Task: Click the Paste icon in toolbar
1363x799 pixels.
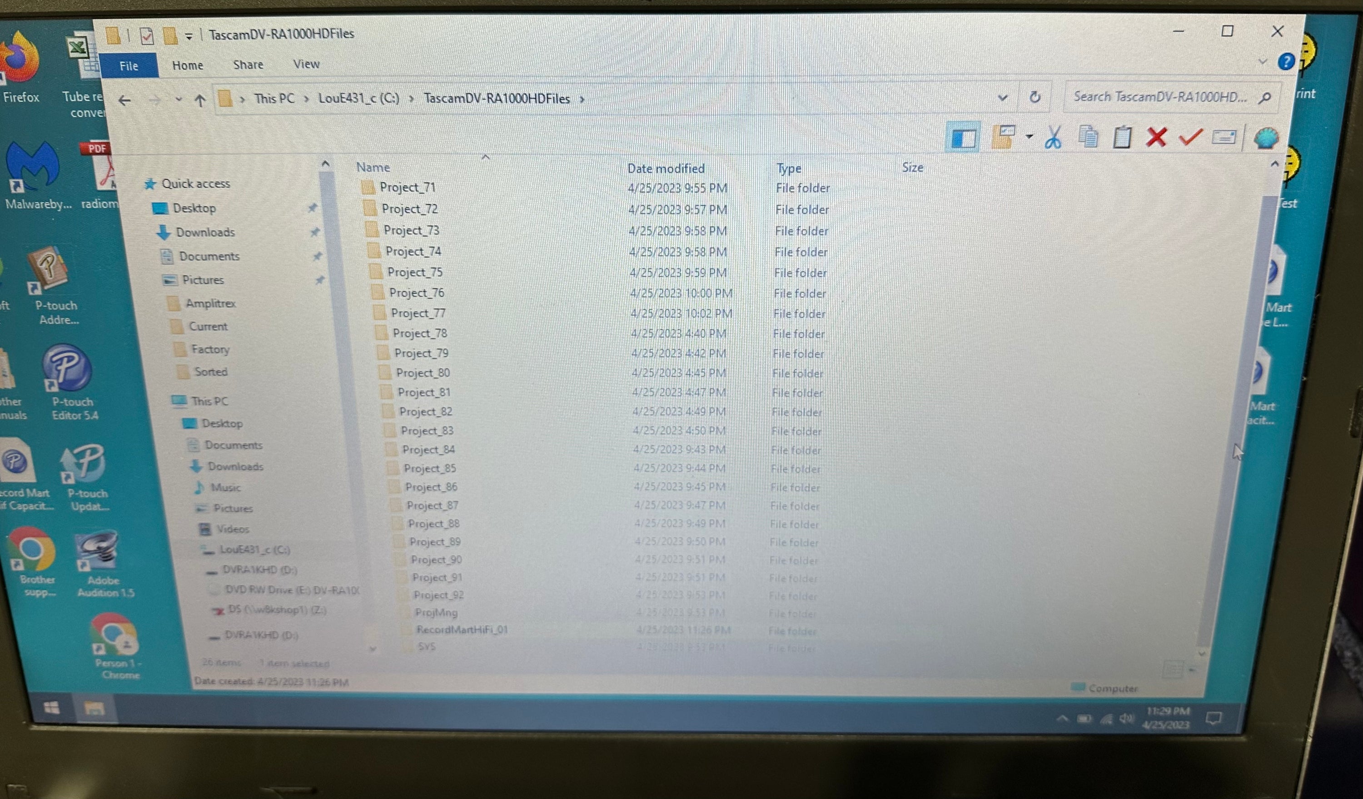Action: [1119, 137]
